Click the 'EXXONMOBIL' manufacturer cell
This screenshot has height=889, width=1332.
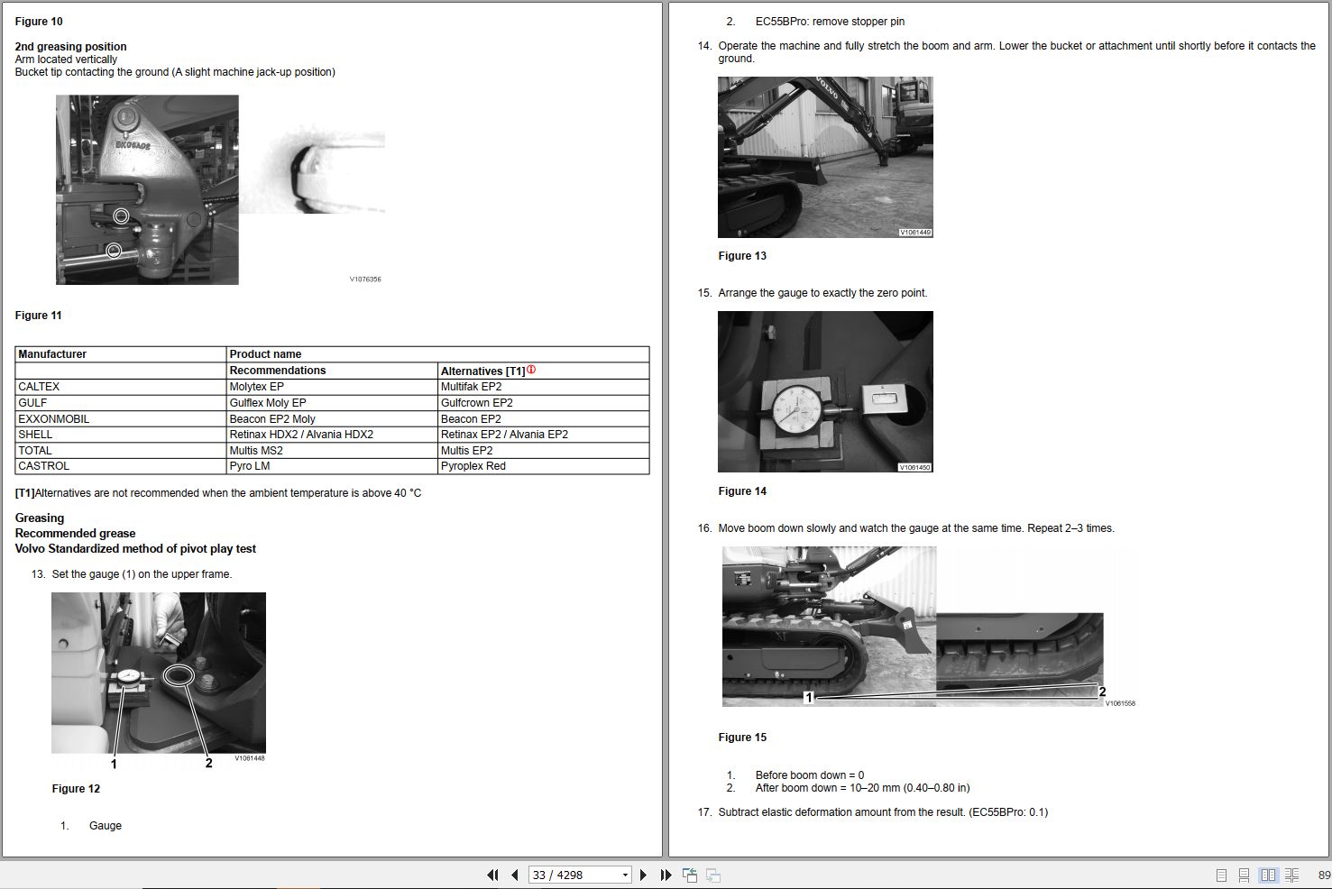coord(121,419)
